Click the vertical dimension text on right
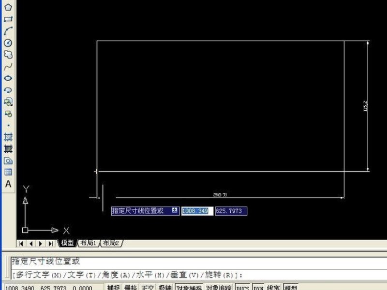The height and width of the screenshot is (290, 387). pyautogui.click(x=366, y=106)
